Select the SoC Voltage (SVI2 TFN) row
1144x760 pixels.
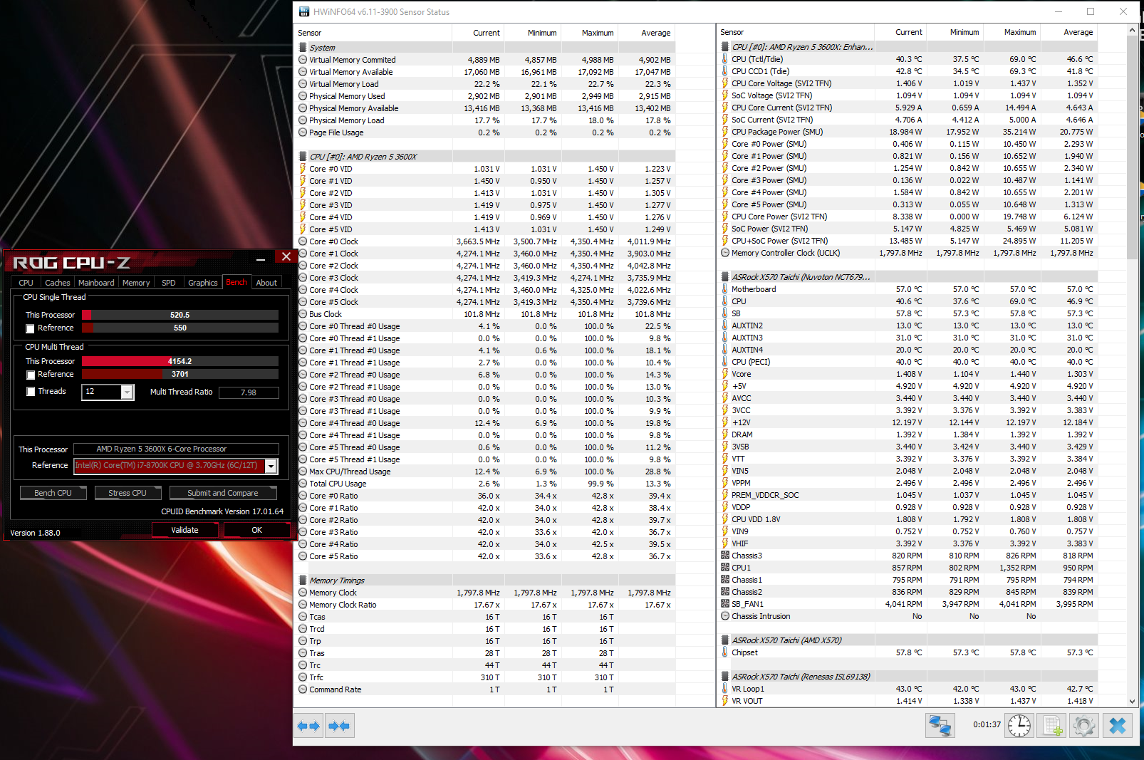(x=908, y=95)
